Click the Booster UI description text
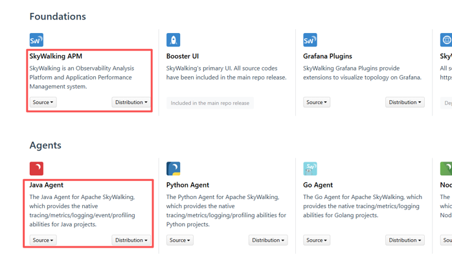Image resolution: width=452 pixels, height=256 pixels. [226, 73]
